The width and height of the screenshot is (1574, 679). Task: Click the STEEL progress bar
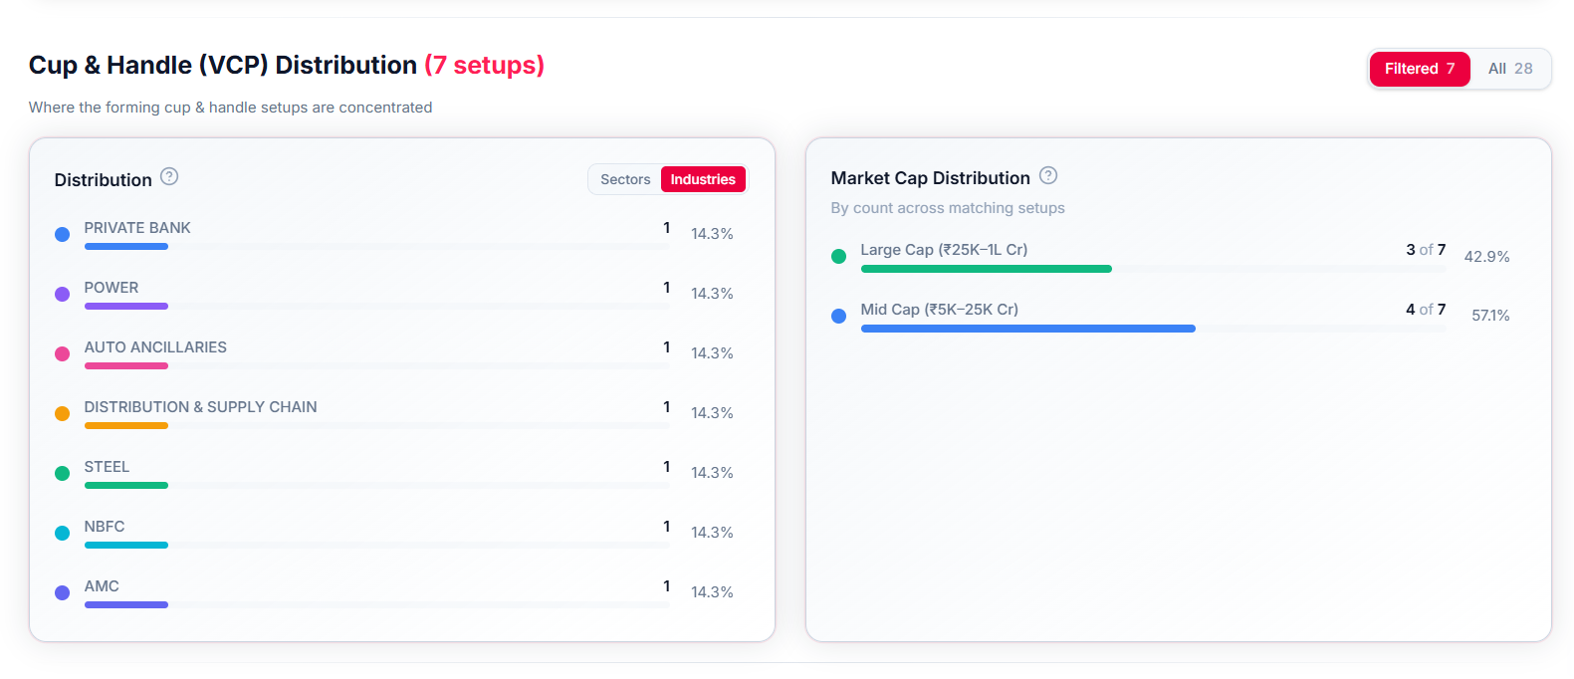(376, 485)
